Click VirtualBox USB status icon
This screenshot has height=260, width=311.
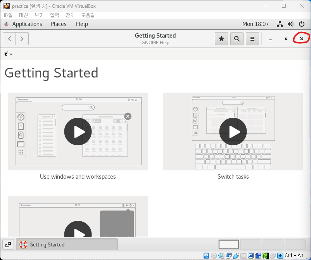(236, 256)
